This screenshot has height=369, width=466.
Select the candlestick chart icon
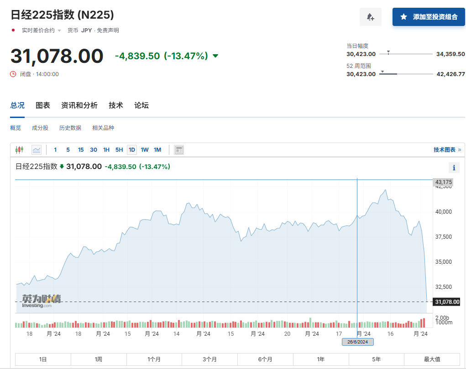point(19,149)
